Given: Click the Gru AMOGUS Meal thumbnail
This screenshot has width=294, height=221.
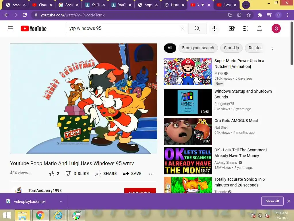Looking at the screenshot, I should 188,132.
